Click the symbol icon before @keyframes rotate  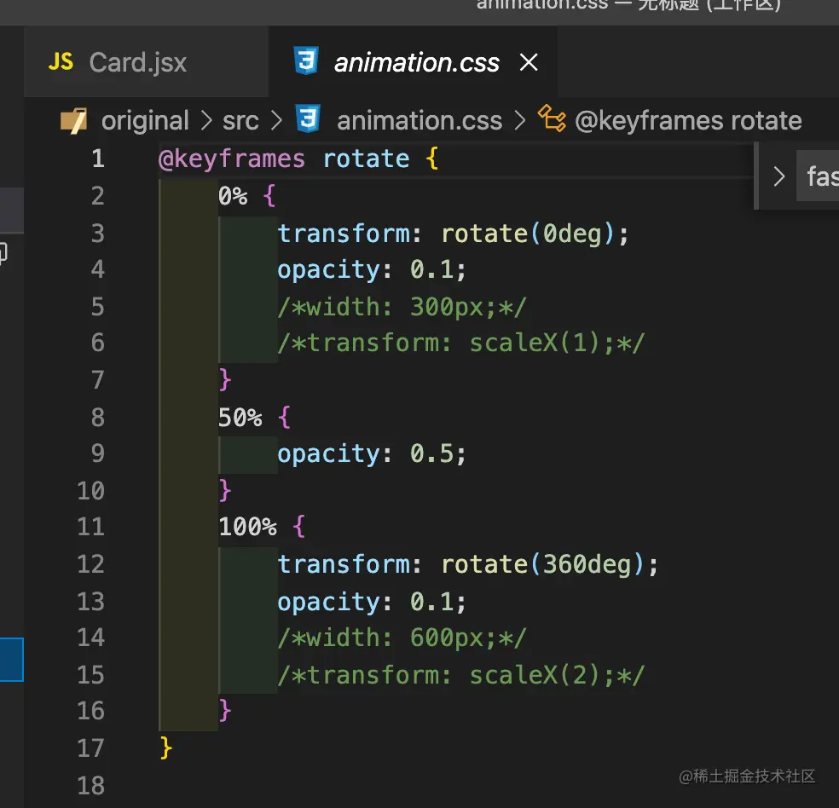(x=552, y=118)
